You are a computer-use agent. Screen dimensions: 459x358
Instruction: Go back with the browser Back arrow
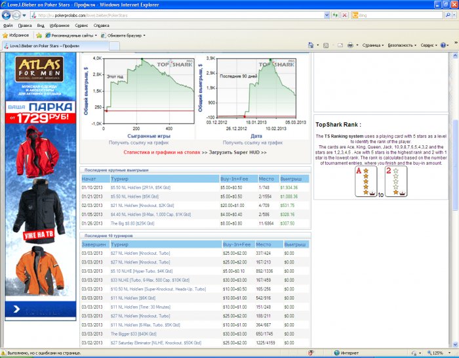click(6, 15)
